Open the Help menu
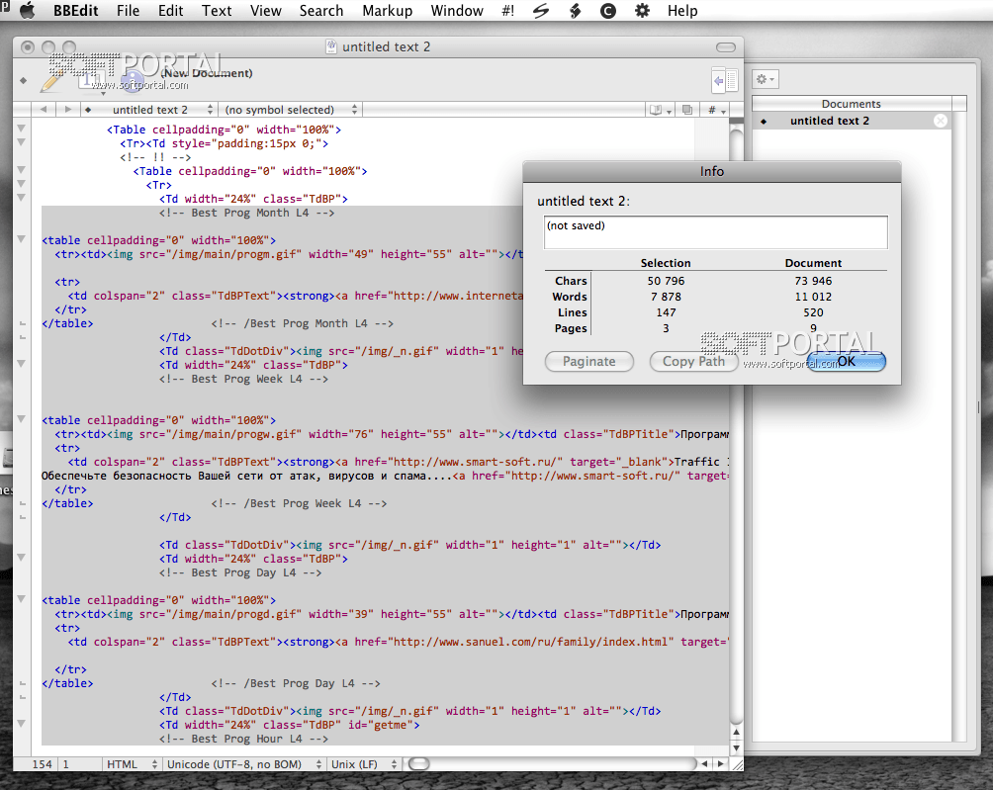This screenshot has height=790, width=993. (682, 11)
